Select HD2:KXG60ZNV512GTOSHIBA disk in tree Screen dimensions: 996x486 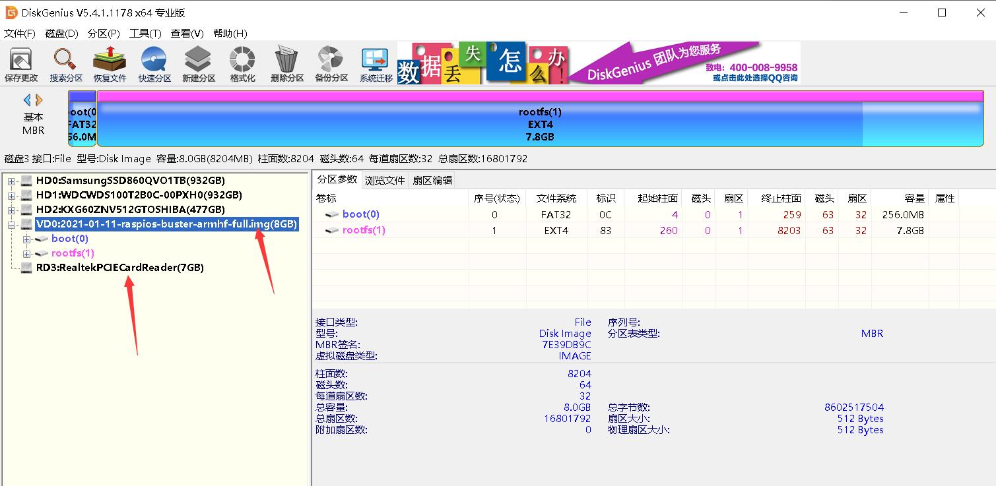(x=131, y=210)
